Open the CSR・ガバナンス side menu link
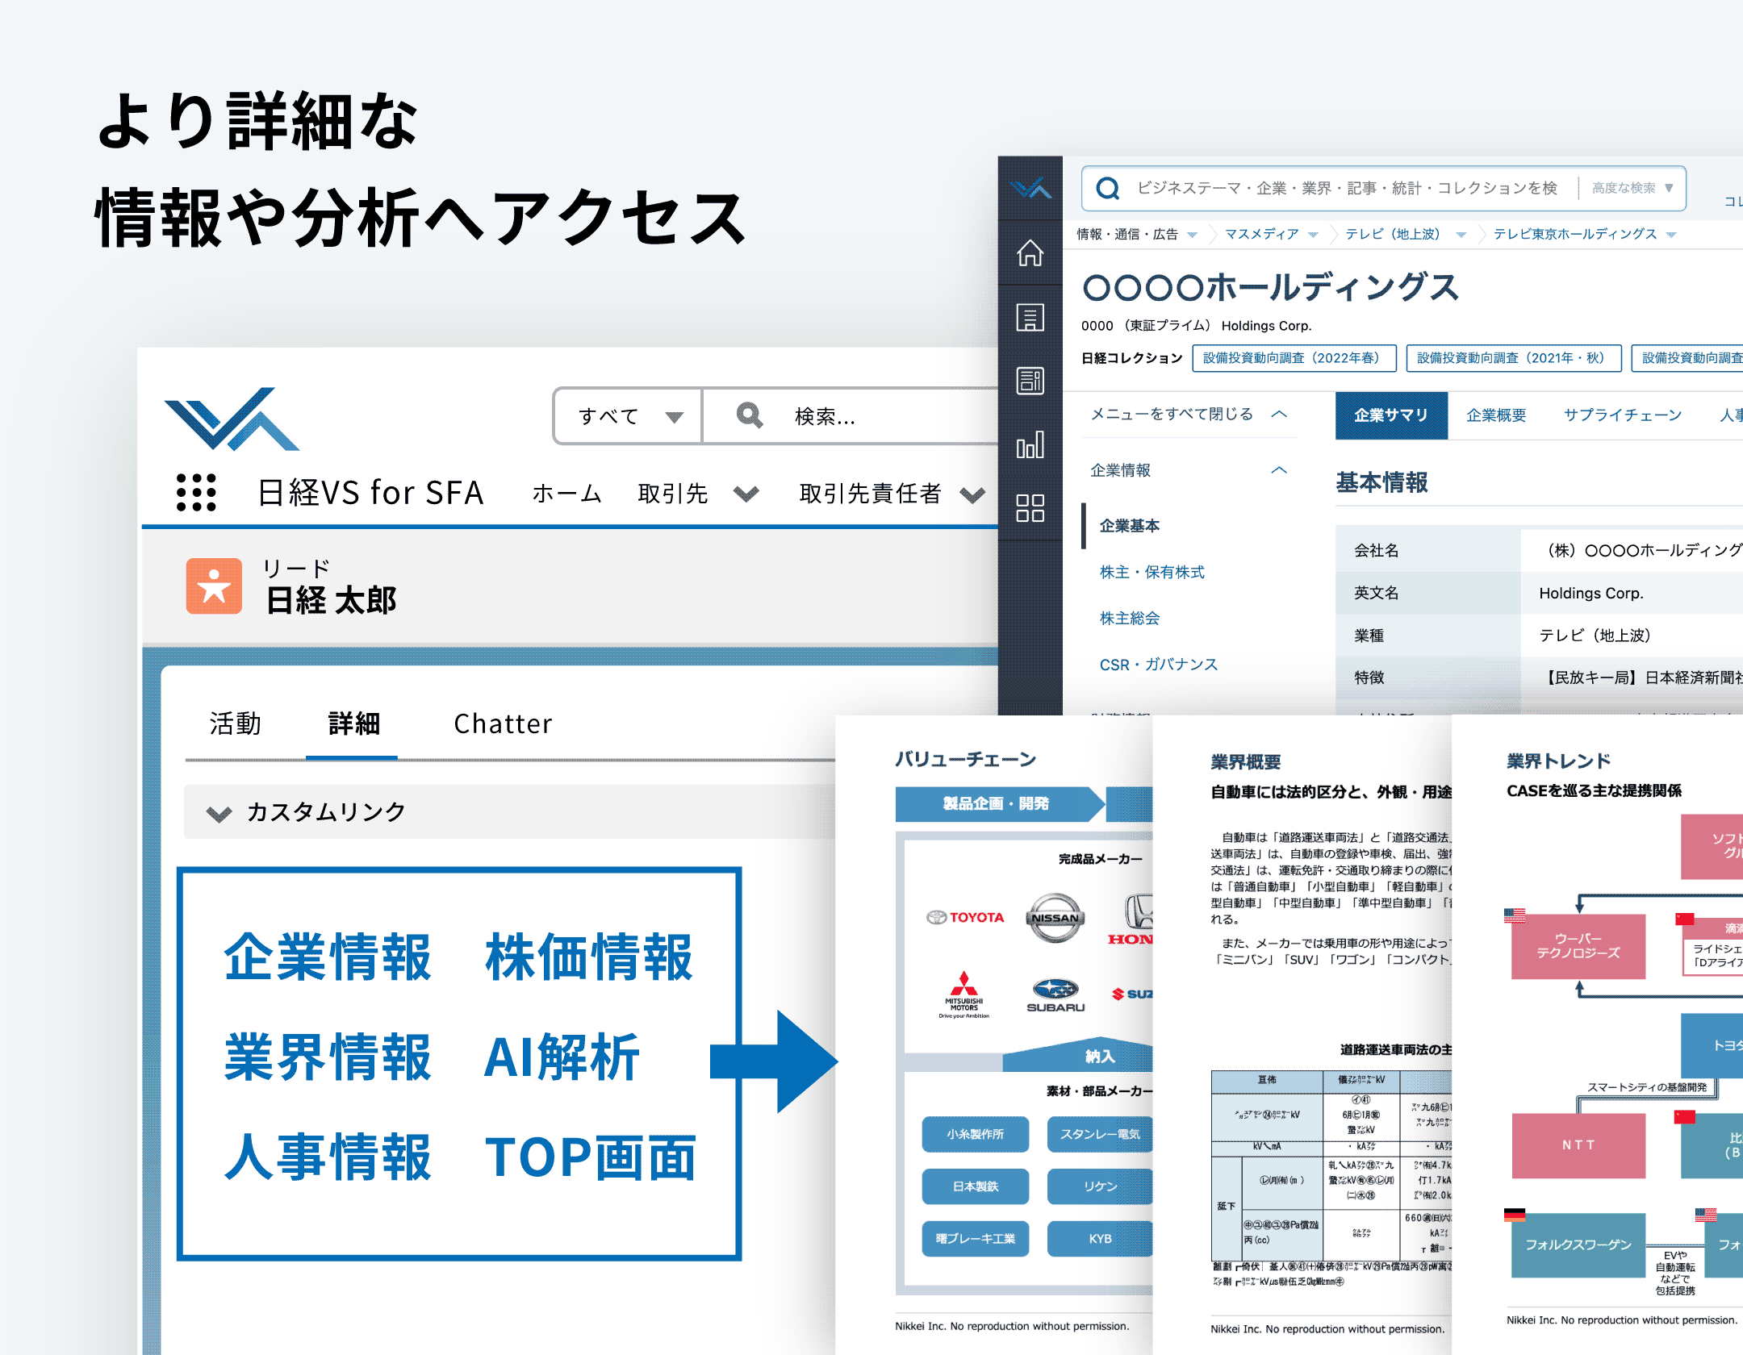Screen dimensions: 1743x1355 [1158, 665]
